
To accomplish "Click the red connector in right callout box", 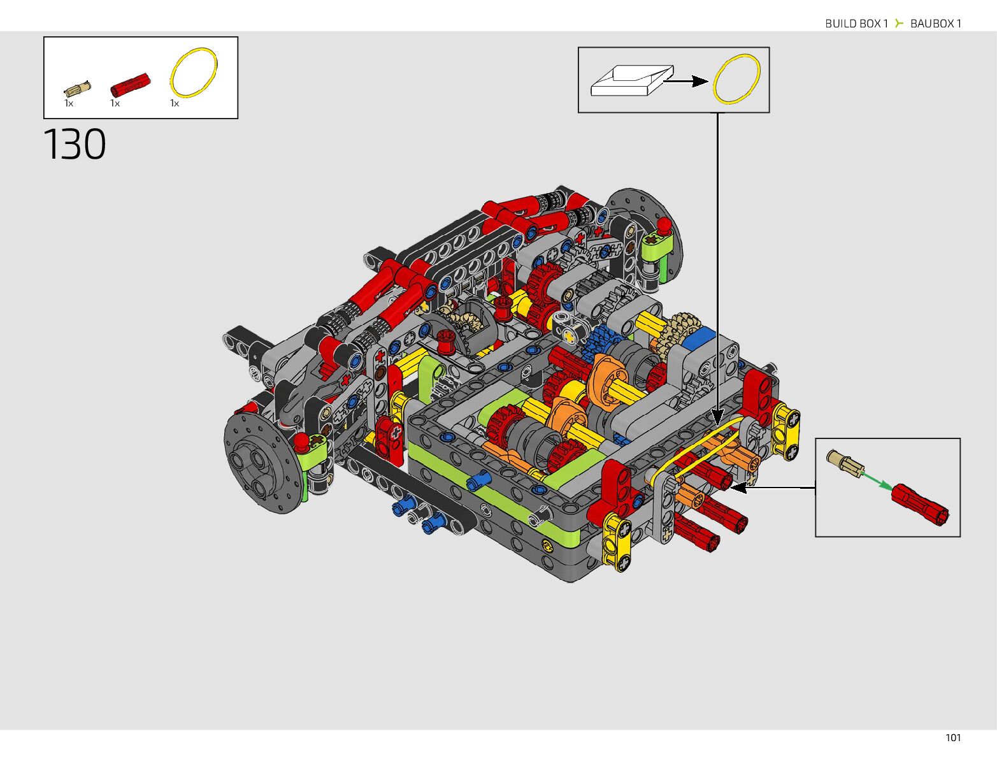I will point(920,504).
